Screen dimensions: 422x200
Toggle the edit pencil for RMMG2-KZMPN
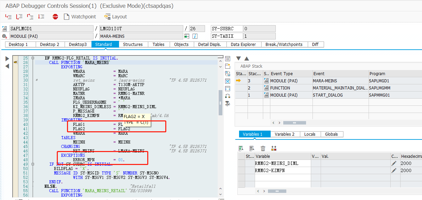tap(394, 170)
